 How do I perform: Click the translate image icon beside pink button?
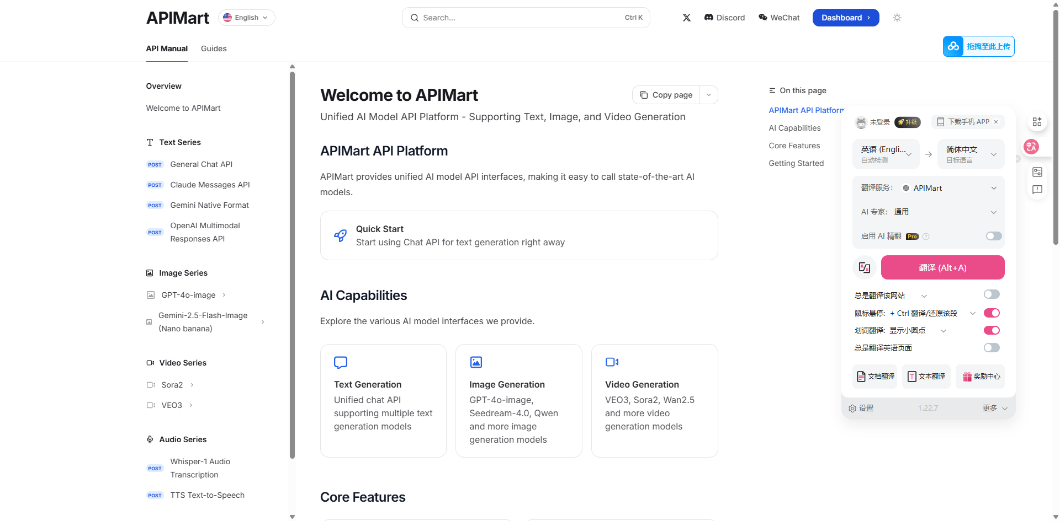coord(865,268)
